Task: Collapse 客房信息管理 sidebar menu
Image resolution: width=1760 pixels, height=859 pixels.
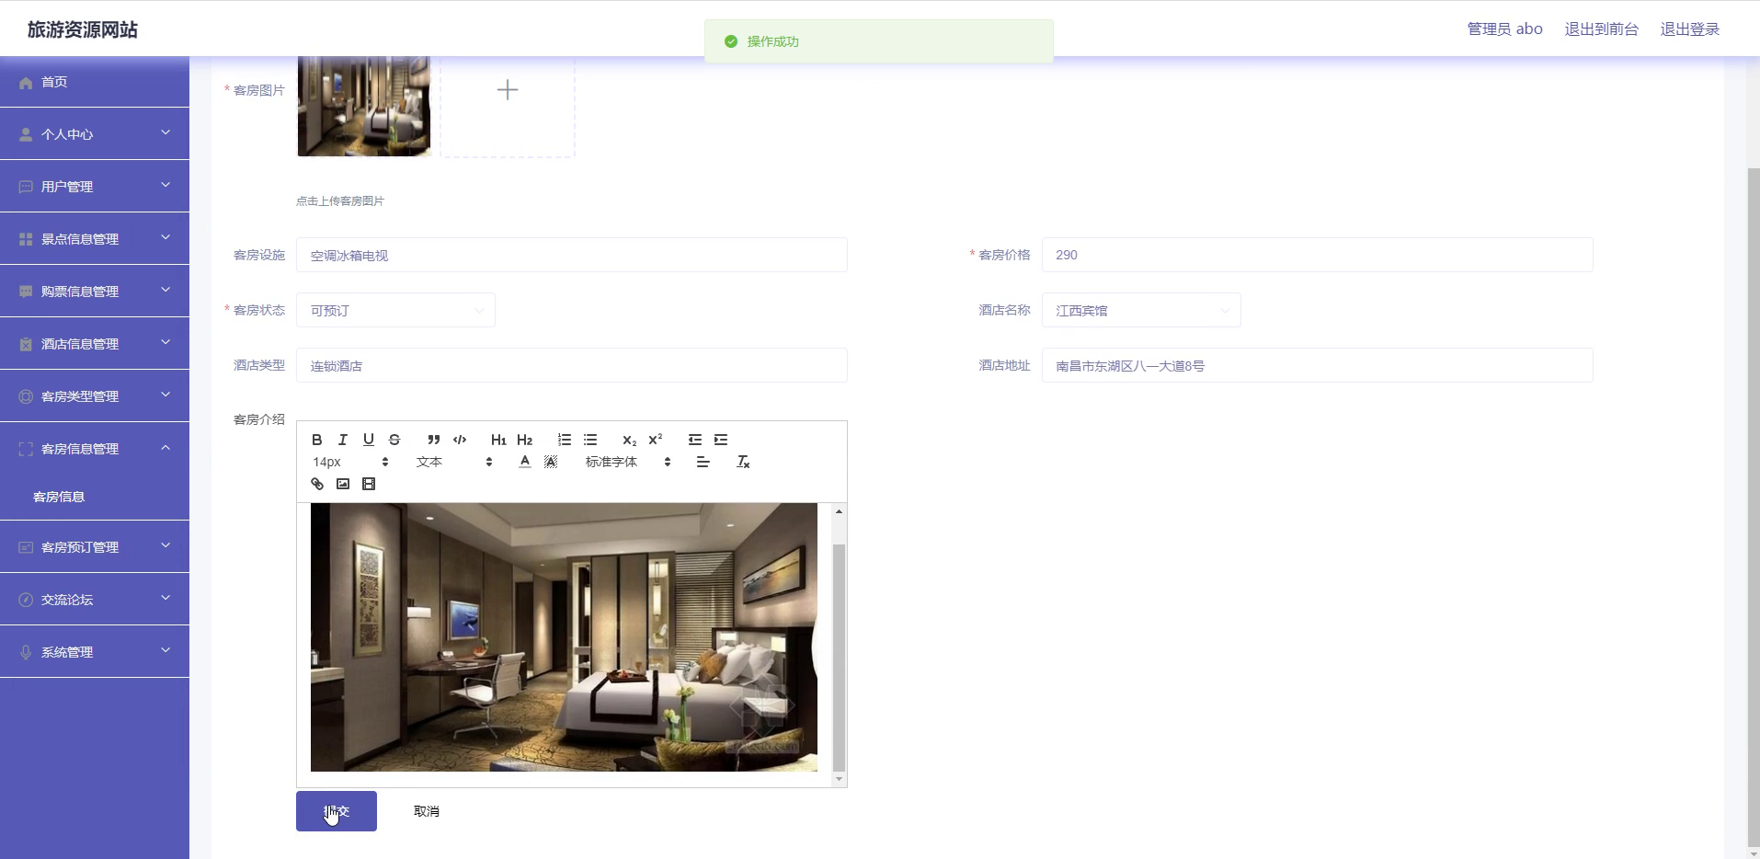Action: tap(95, 449)
